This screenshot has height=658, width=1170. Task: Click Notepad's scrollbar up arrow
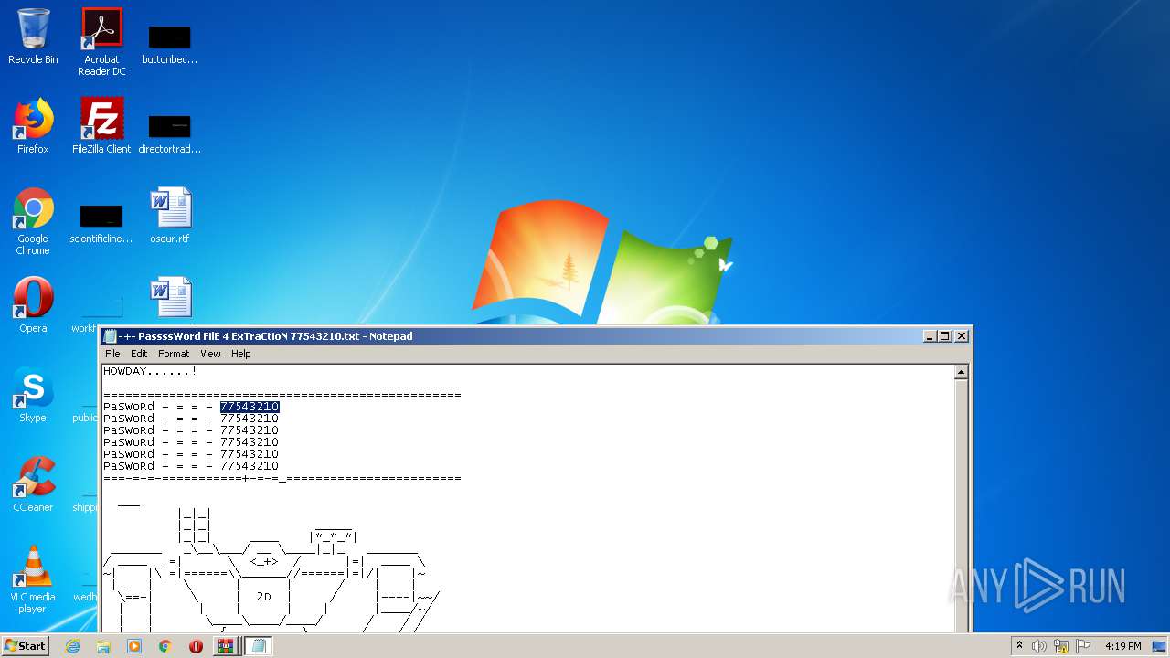tap(961, 372)
